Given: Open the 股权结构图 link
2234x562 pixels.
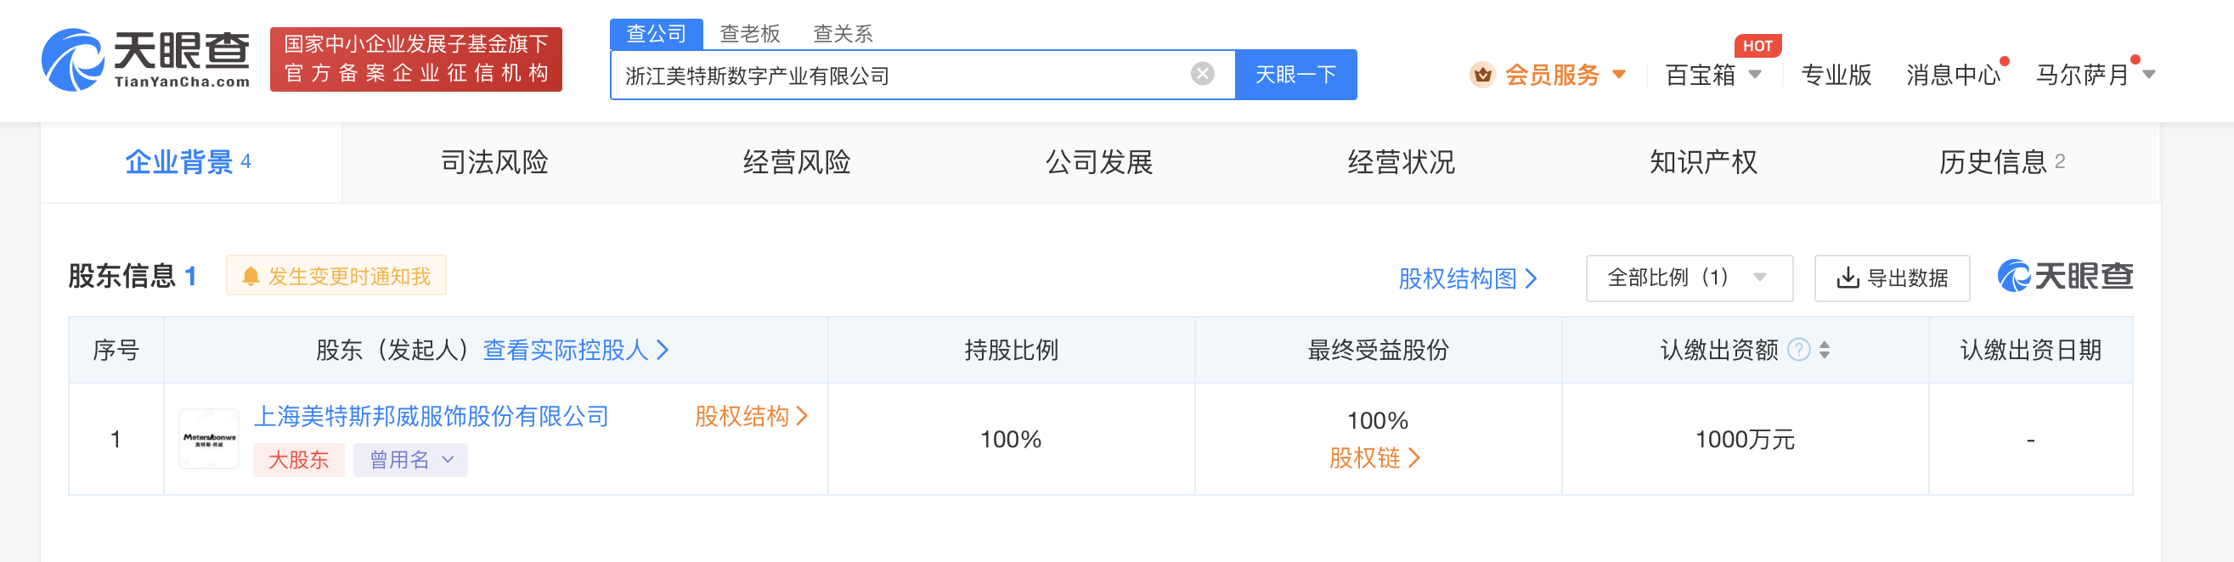Looking at the screenshot, I should [x=1467, y=278].
